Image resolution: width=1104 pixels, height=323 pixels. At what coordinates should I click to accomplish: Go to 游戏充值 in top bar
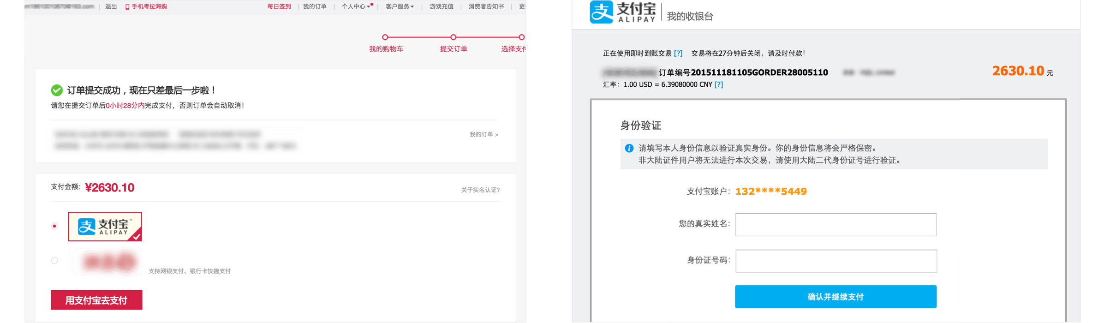point(442,6)
